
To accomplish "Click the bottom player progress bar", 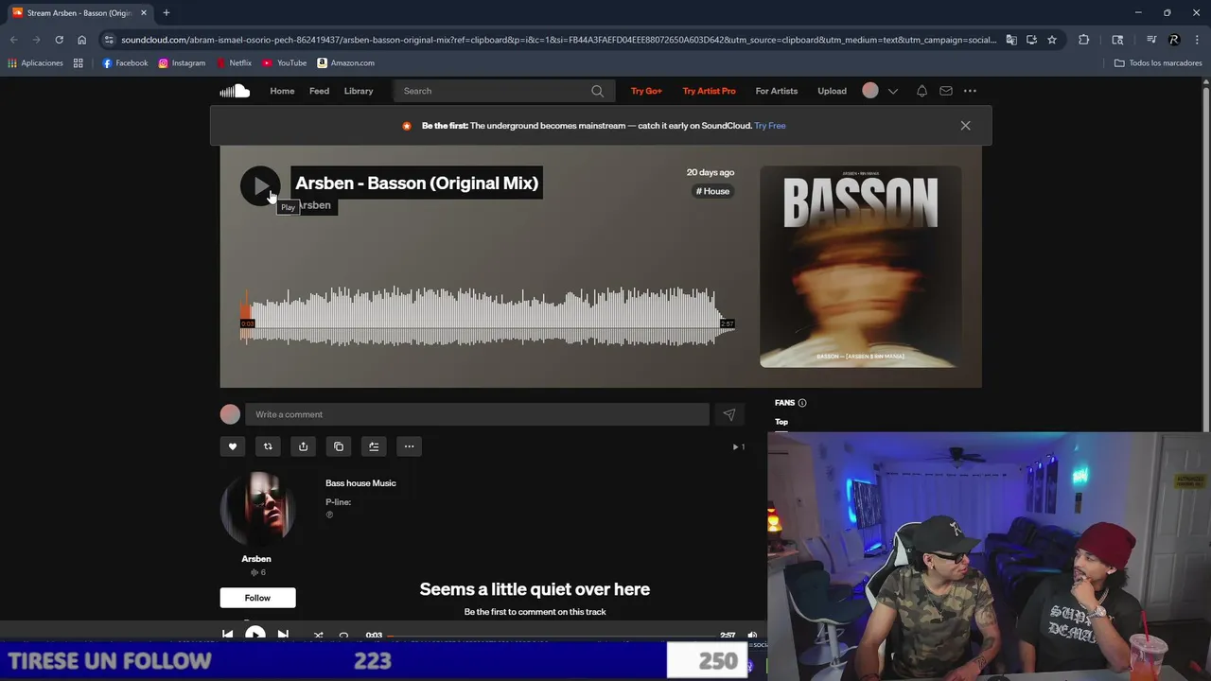I will coord(553,636).
